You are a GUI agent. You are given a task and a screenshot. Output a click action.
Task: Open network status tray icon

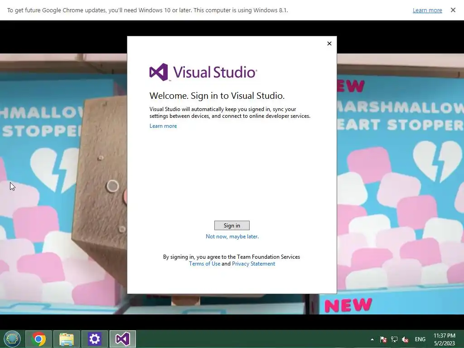click(394, 339)
